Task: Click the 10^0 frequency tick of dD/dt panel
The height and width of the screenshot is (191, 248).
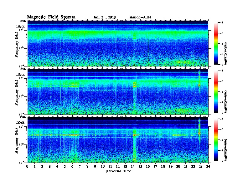Action: [21, 96]
